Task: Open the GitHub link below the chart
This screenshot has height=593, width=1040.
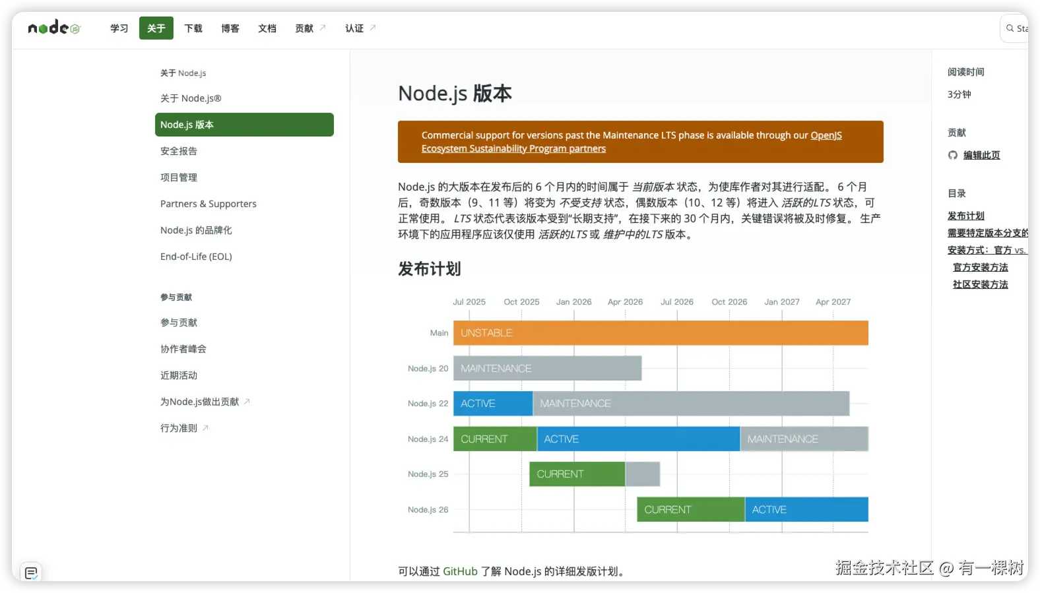Action: (x=460, y=571)
